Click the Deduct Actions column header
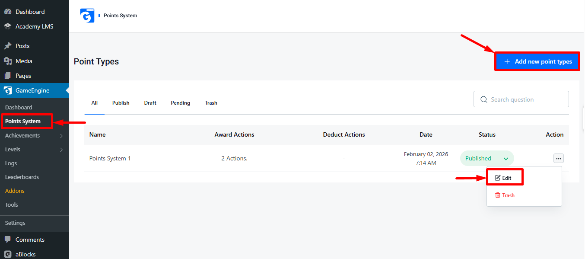This screenshot has height=259, width=585. 344,134
